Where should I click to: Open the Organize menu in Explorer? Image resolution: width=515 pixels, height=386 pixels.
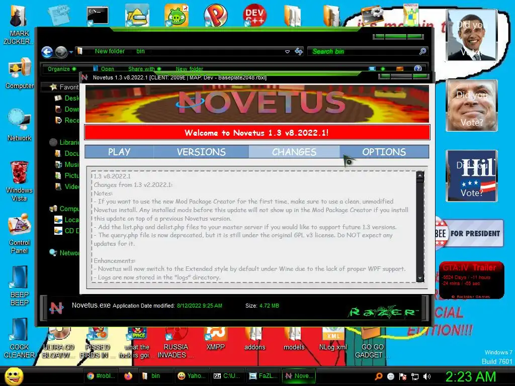point(61,69)
